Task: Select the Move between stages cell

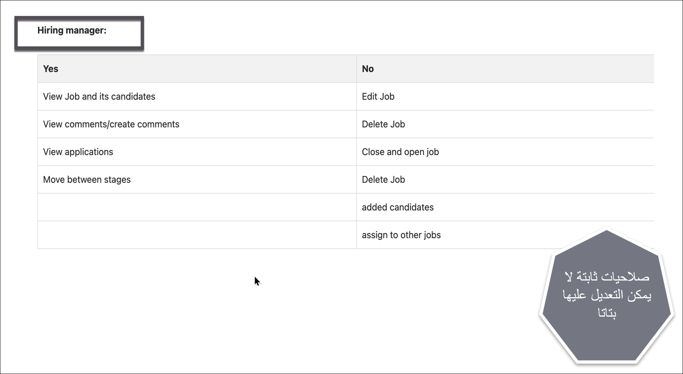Action: 87,180
